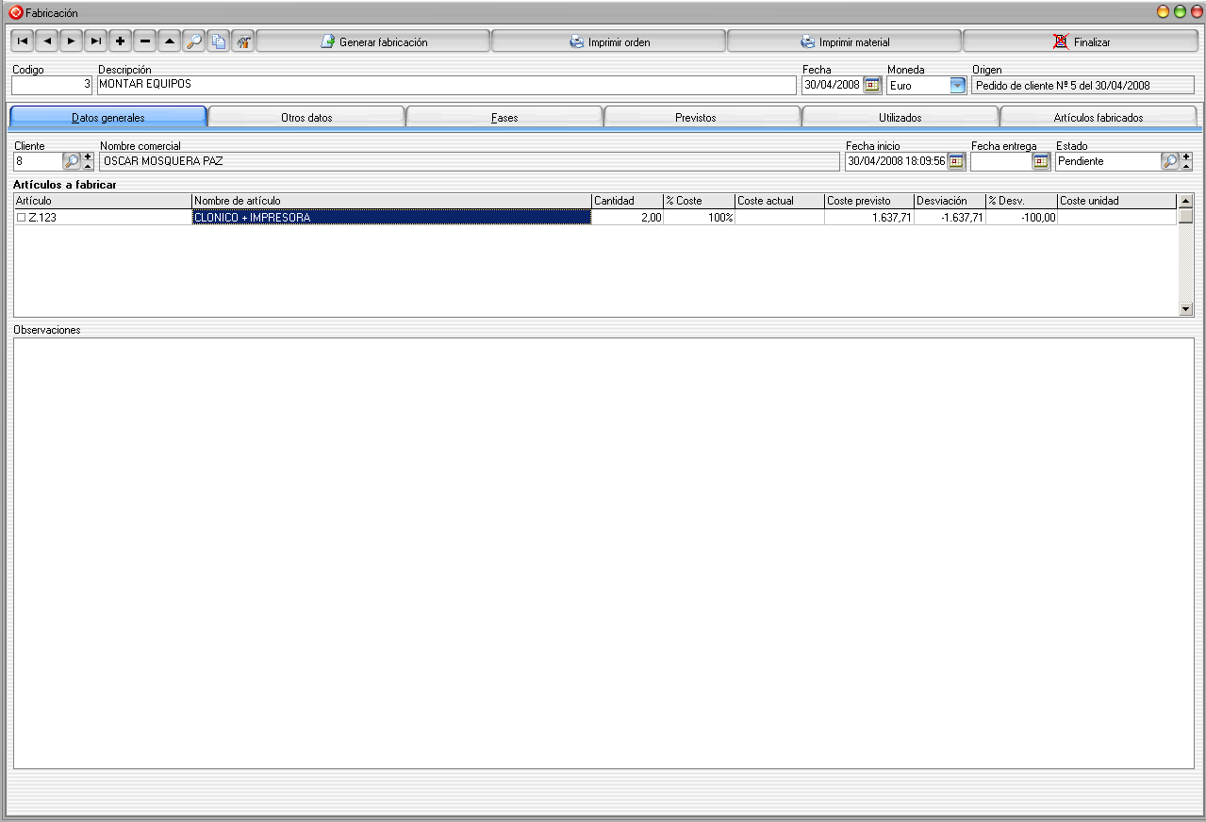This screenshot has width=1206, height=822.
Task: Open the Artículos fabricados tab
Action: point(1098,118)
